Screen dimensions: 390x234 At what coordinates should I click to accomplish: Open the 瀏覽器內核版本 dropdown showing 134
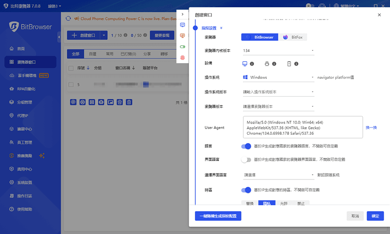pos(278,51)
